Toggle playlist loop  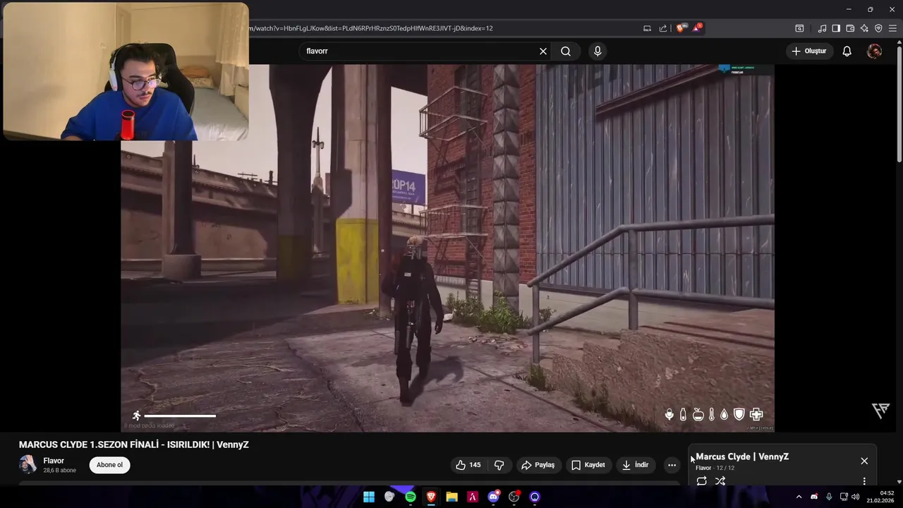coord(701,481)
